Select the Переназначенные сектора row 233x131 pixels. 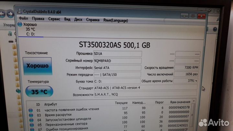pyautogui.click(x=109, y=123)
